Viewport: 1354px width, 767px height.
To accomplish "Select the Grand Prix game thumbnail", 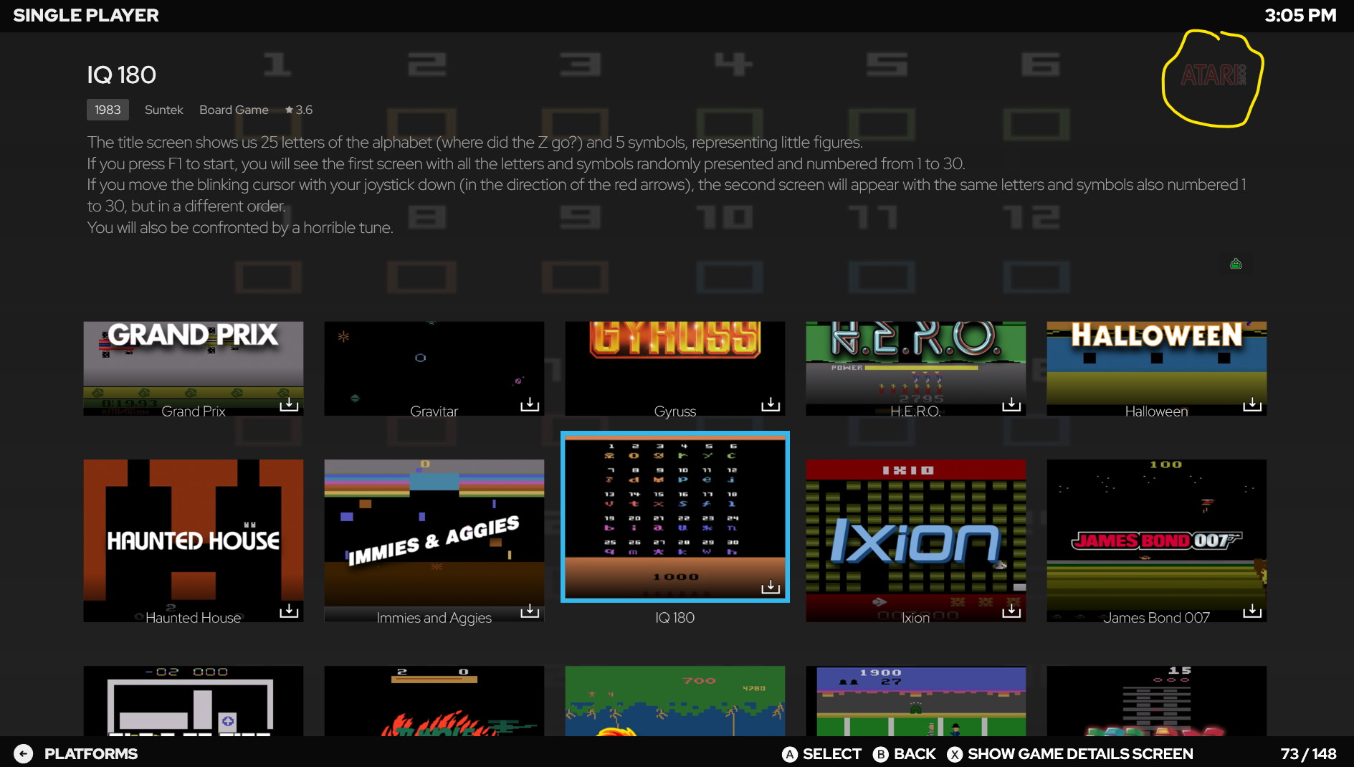I will point(194,368).
